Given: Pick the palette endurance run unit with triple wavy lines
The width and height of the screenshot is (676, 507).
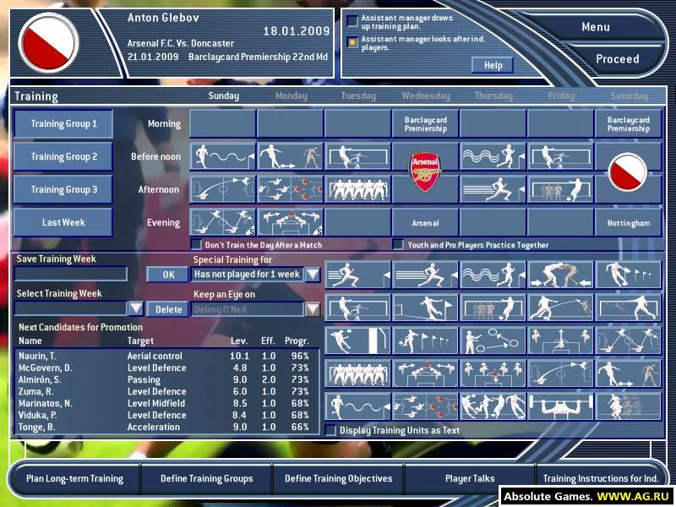Looking at the screenshot, I should point(493,275).
